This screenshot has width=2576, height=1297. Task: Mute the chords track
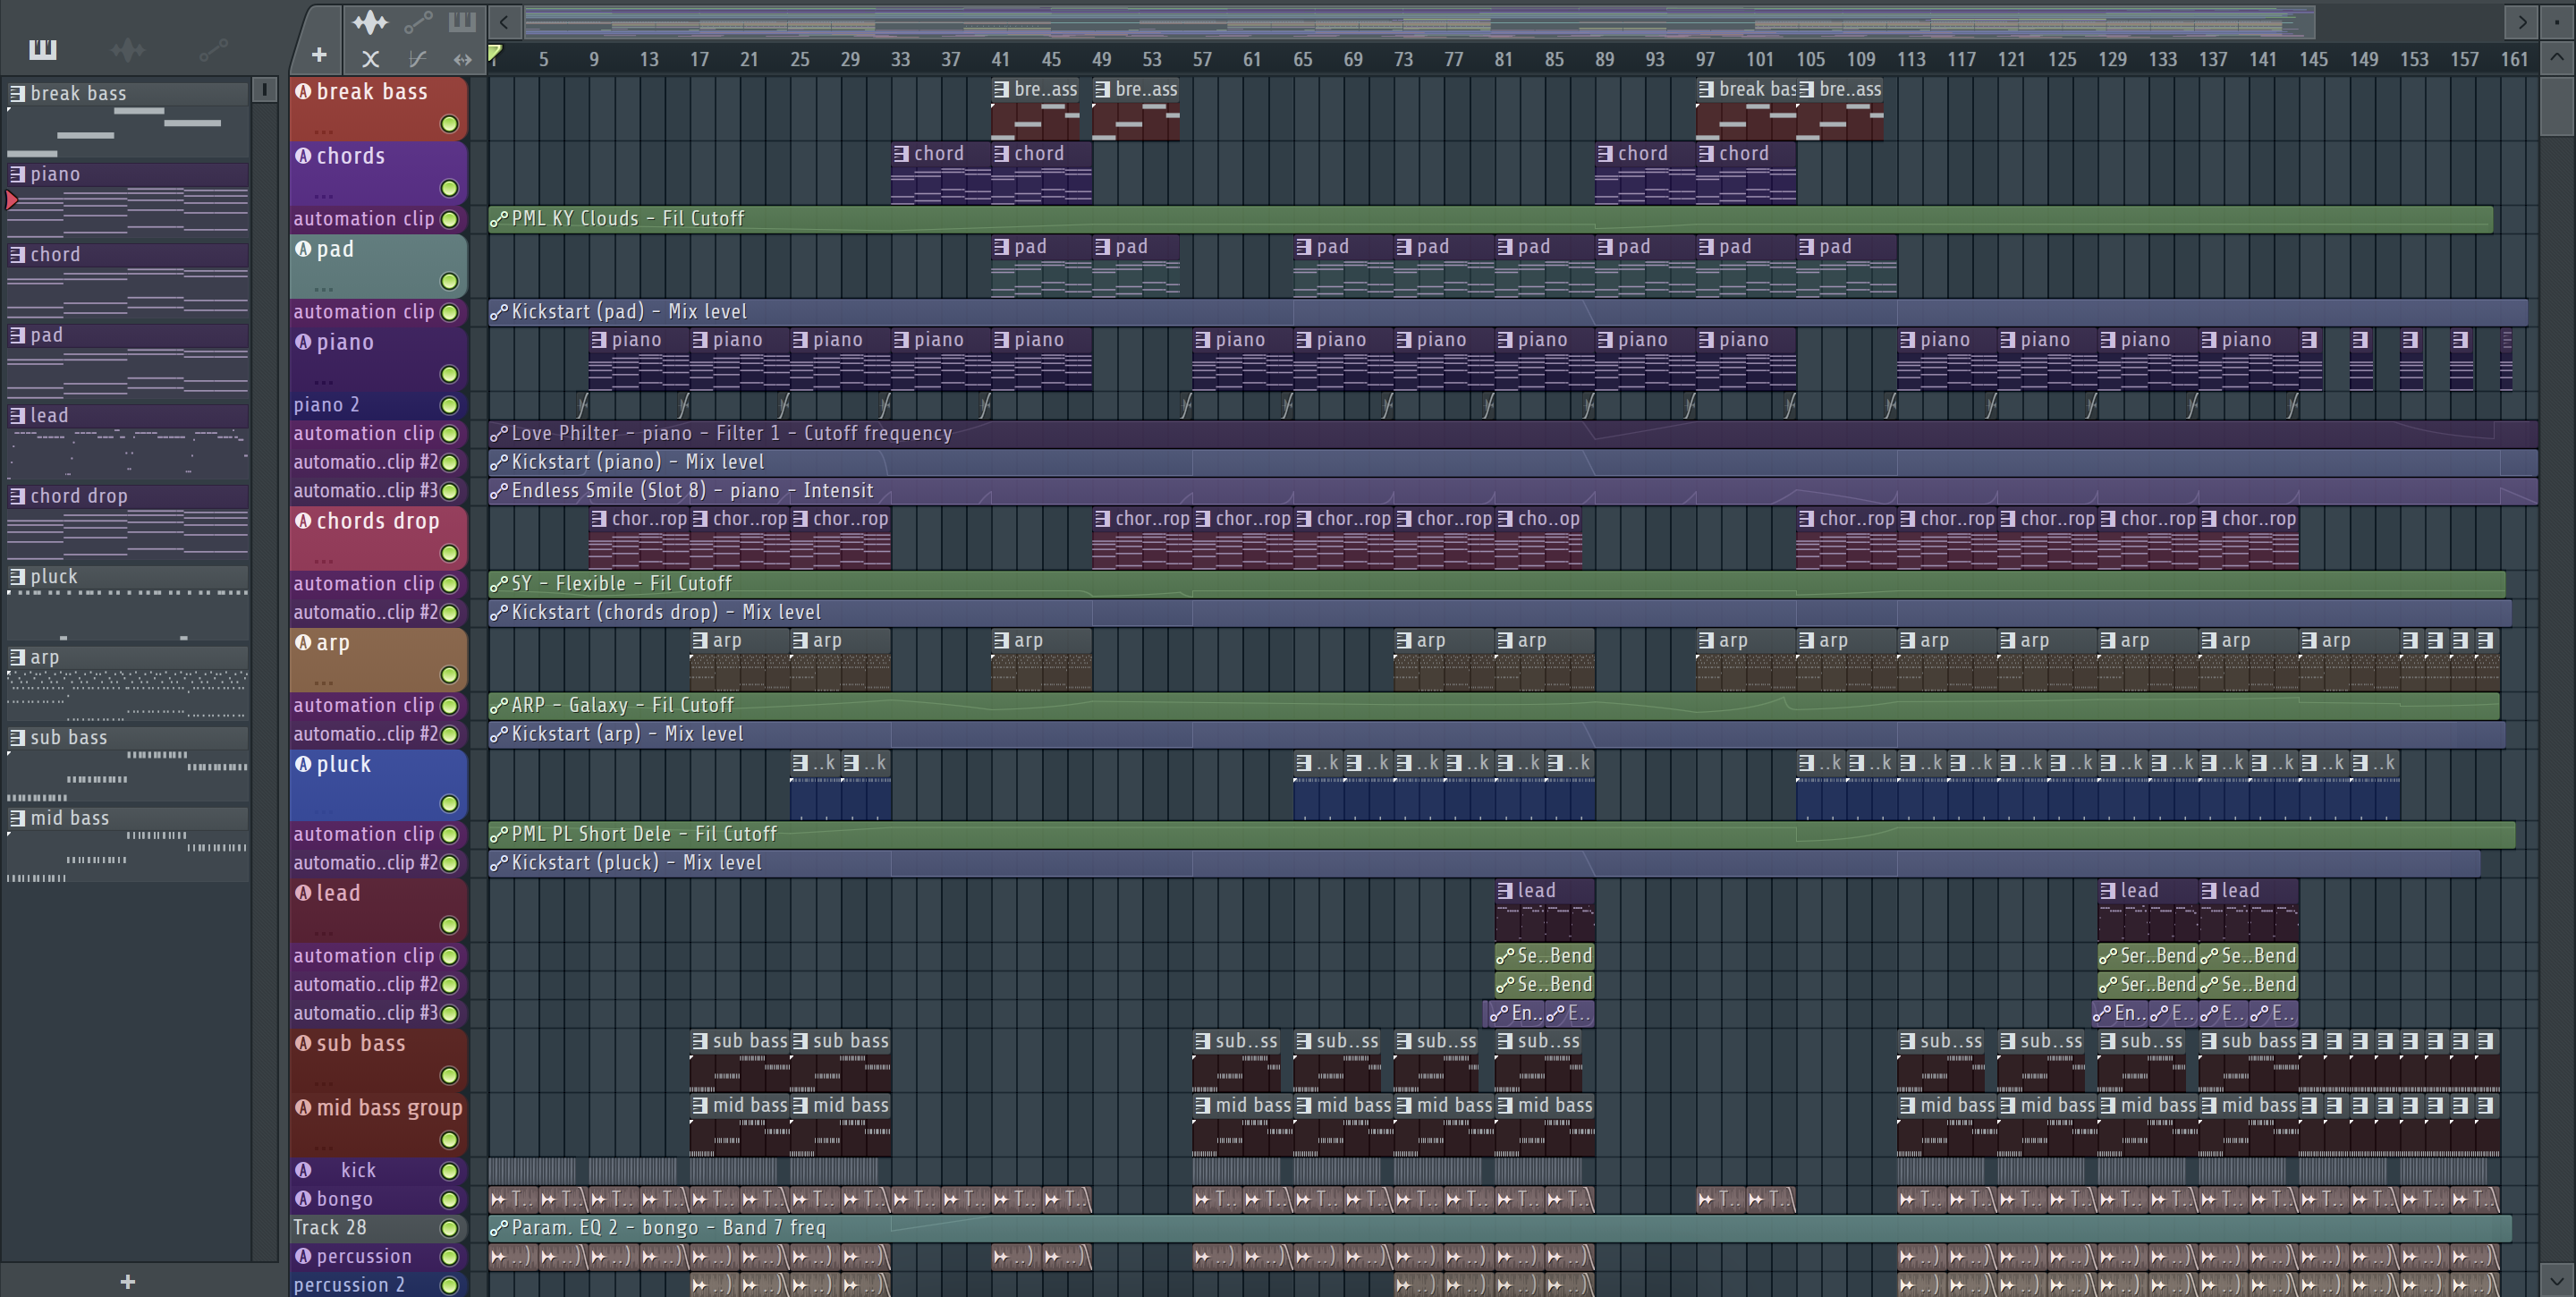coord(449,188)
